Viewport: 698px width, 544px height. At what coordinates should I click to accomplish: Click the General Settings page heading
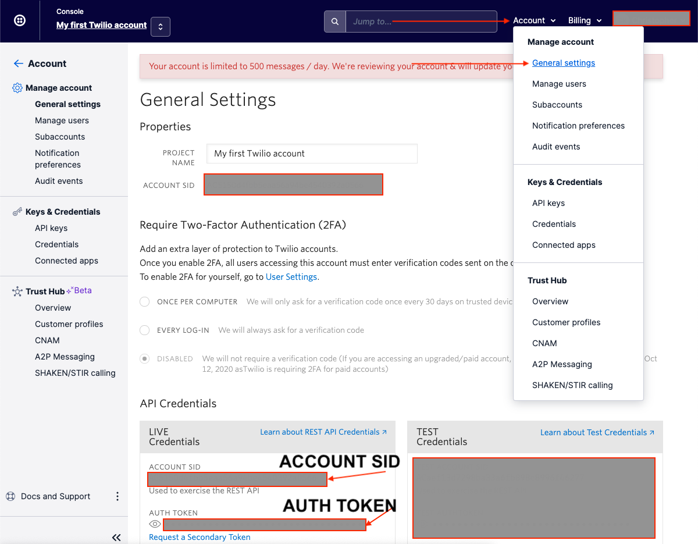208,99
